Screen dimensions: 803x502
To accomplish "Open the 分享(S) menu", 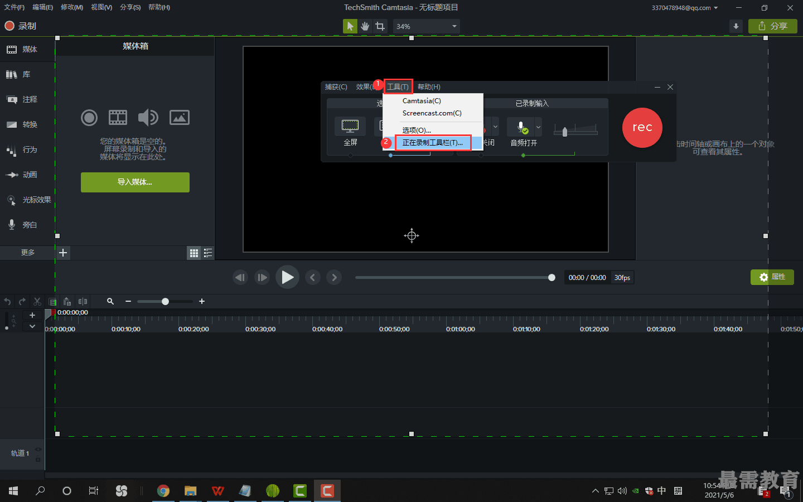I will point(130,7).
